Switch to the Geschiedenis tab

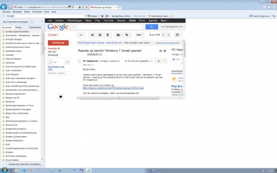(x=36, y=27)
